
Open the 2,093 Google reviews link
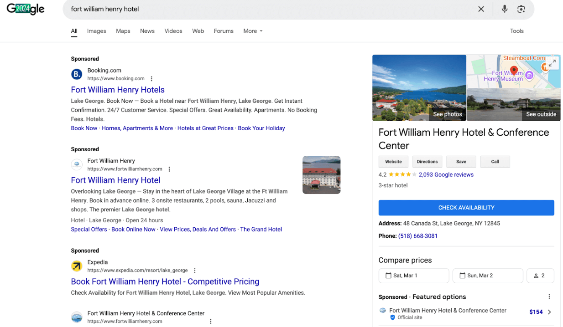coord(446,174)
